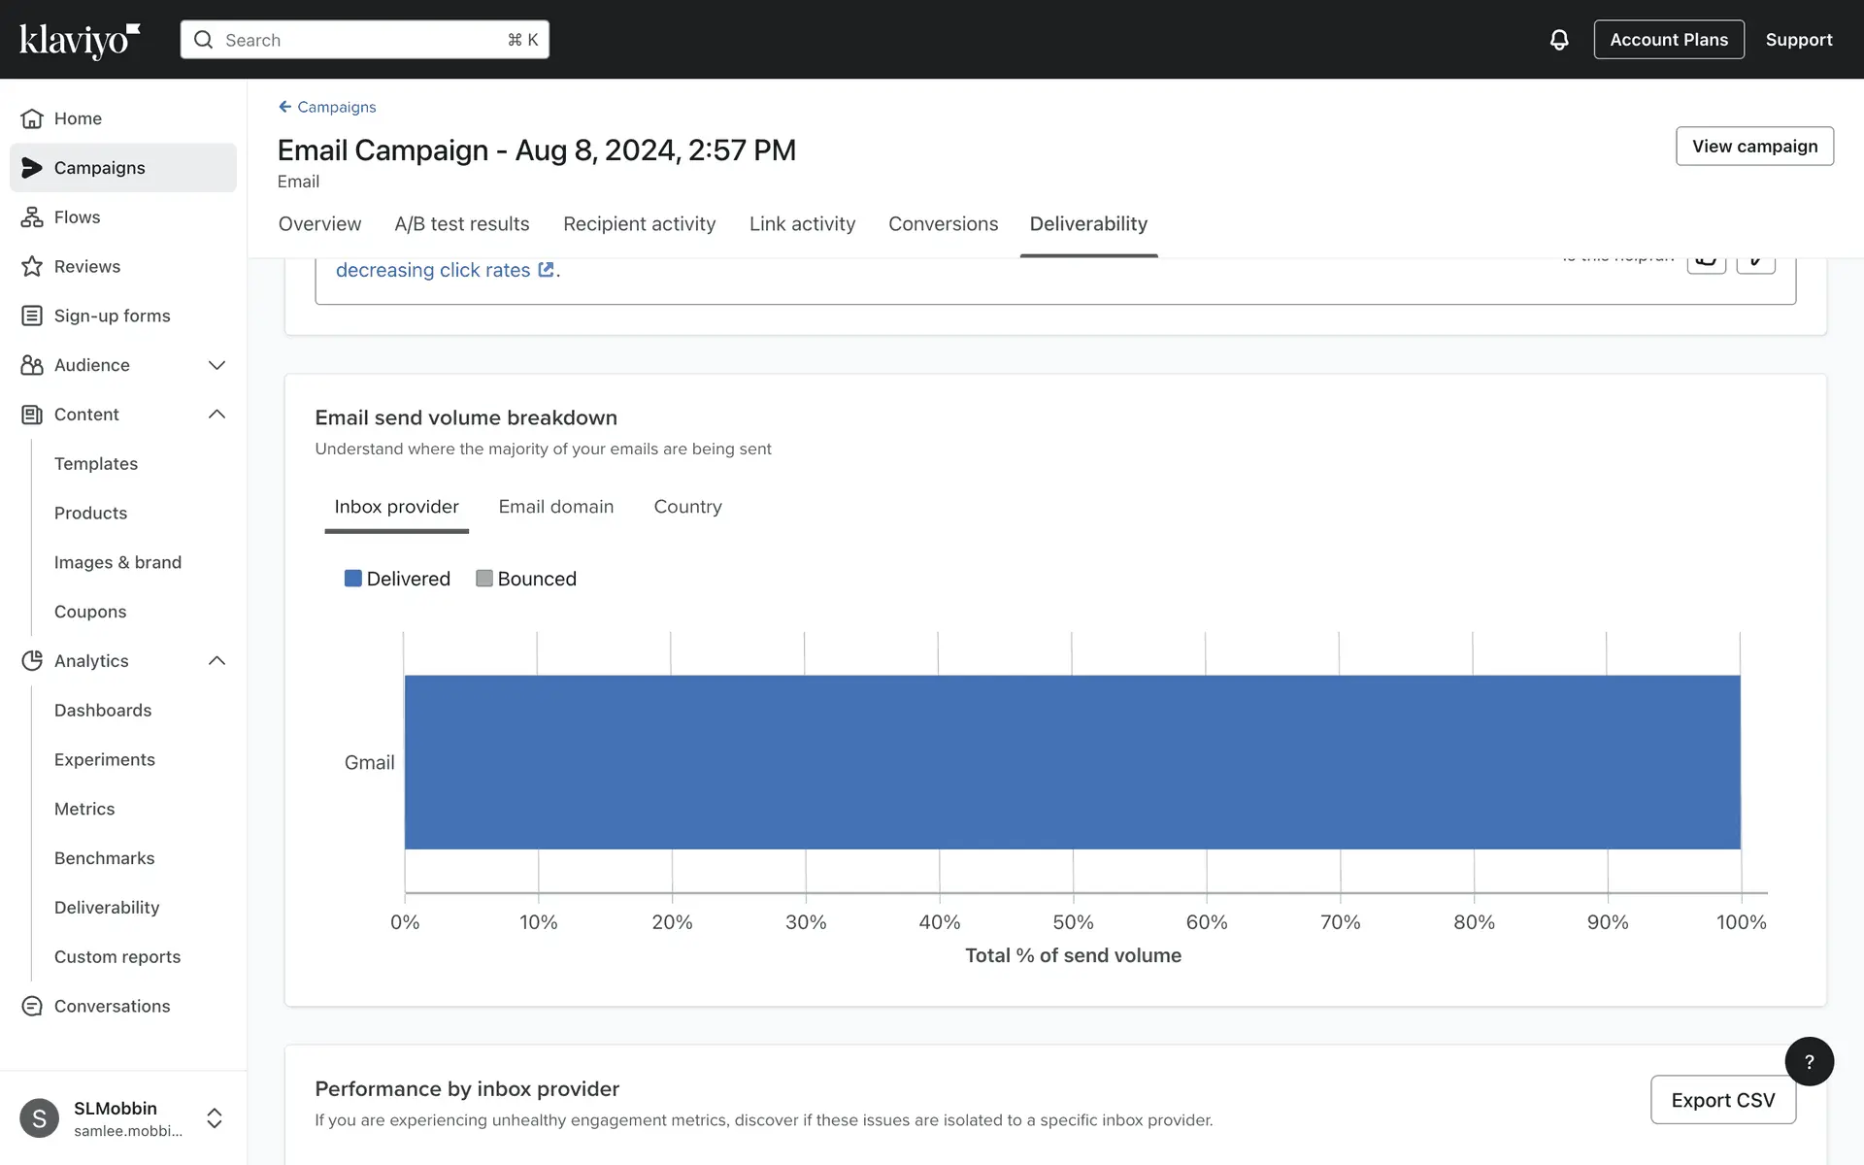Click the Klaviyo logo

tap(80, 40)
